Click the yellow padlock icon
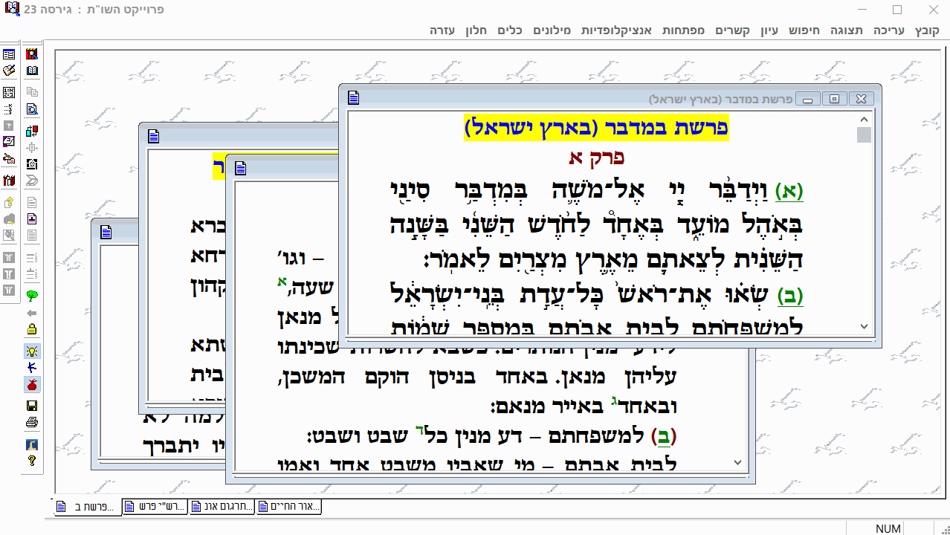 (x=32, y=329)
